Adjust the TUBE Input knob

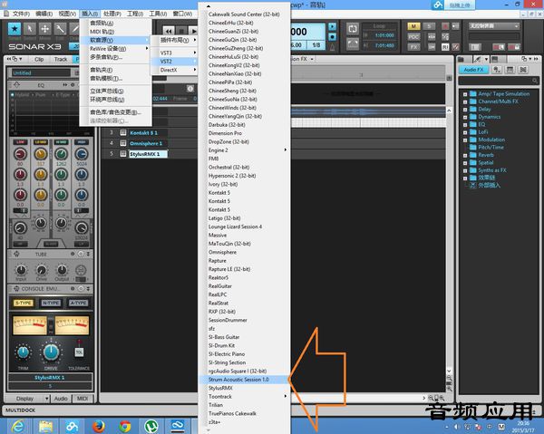click(21, 270)
